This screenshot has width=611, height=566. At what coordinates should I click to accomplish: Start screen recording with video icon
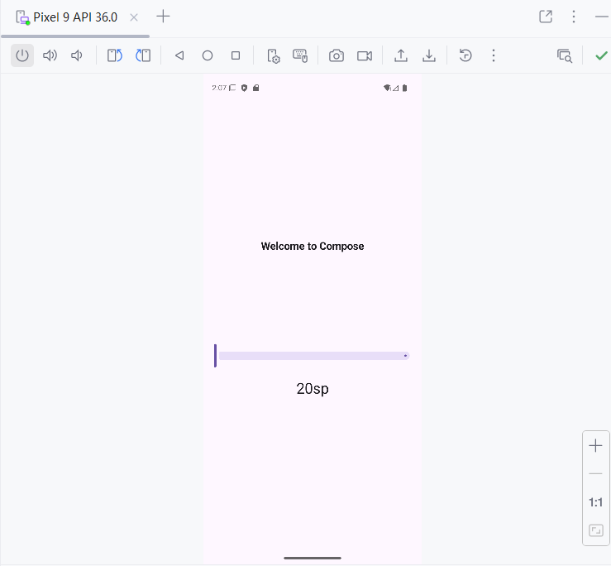[x=365, y=55]
